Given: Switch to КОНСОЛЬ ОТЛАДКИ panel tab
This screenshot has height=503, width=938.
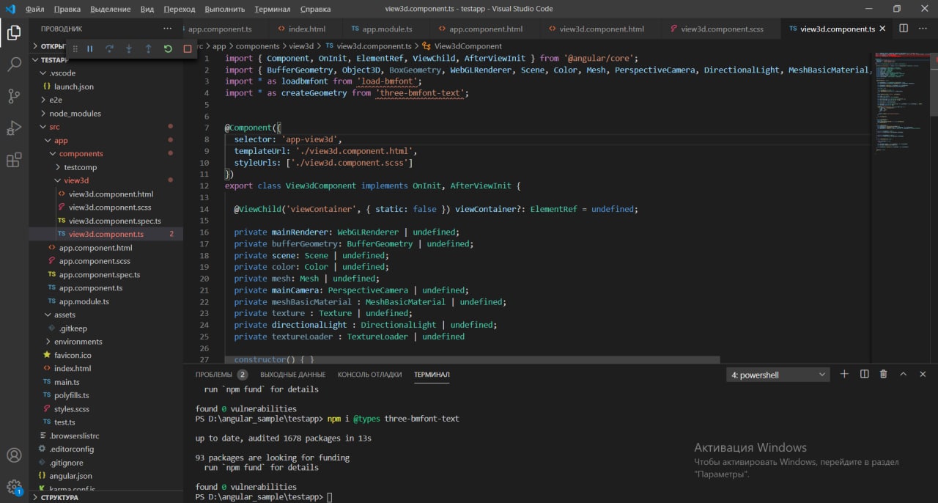Looking at the screenshot, I should (369, 374).
